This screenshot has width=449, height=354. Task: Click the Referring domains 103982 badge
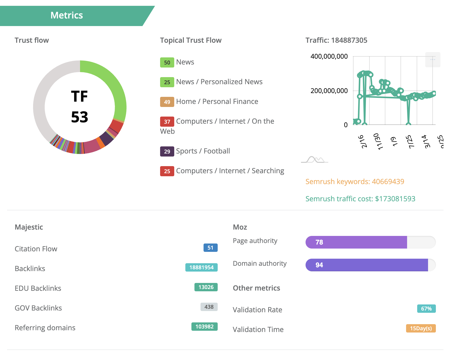pyautogui.click(x=204, y=327)
